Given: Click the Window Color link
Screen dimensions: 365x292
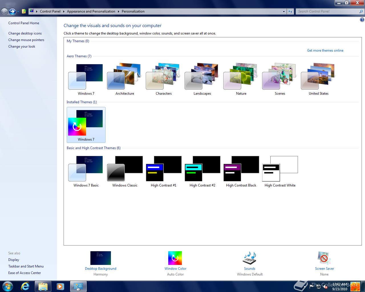Looking at the screenshot, I should coord(175,269).
